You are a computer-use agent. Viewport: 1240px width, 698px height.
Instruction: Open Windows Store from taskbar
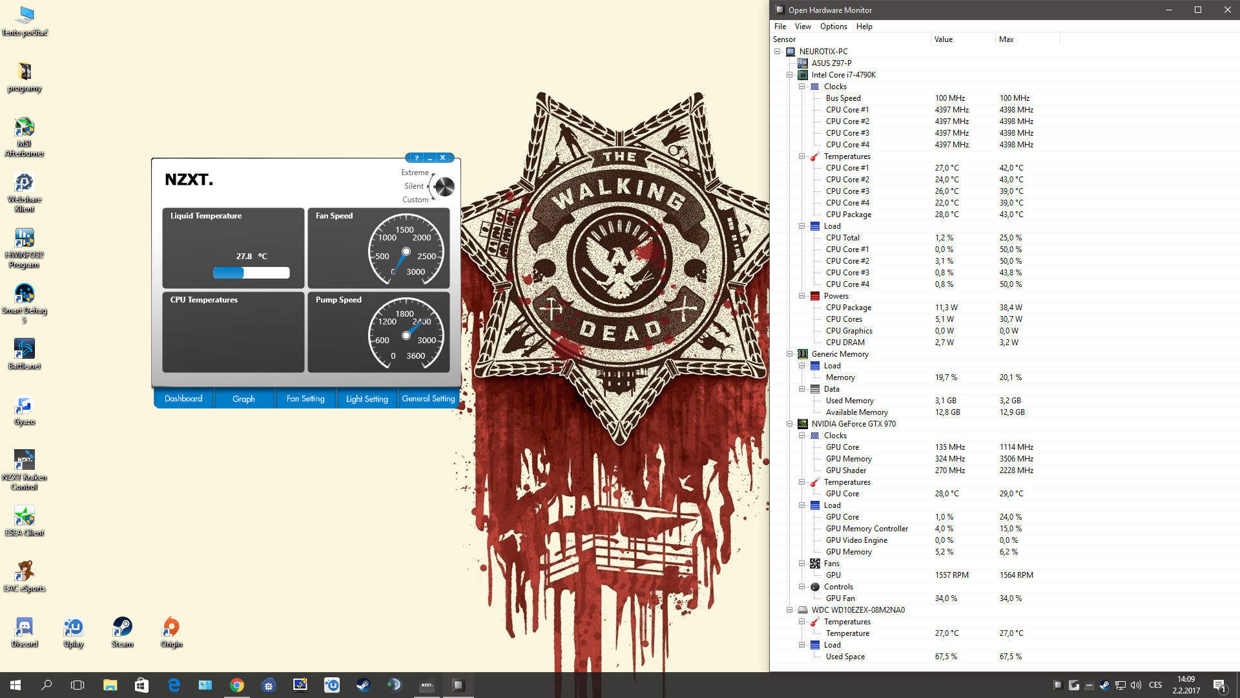pos(141,685)
